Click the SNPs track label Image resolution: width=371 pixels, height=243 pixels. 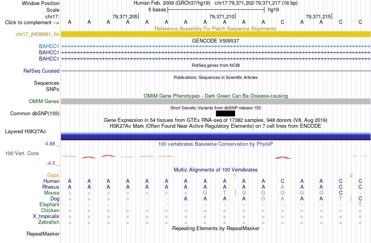(x=53, y=89)
